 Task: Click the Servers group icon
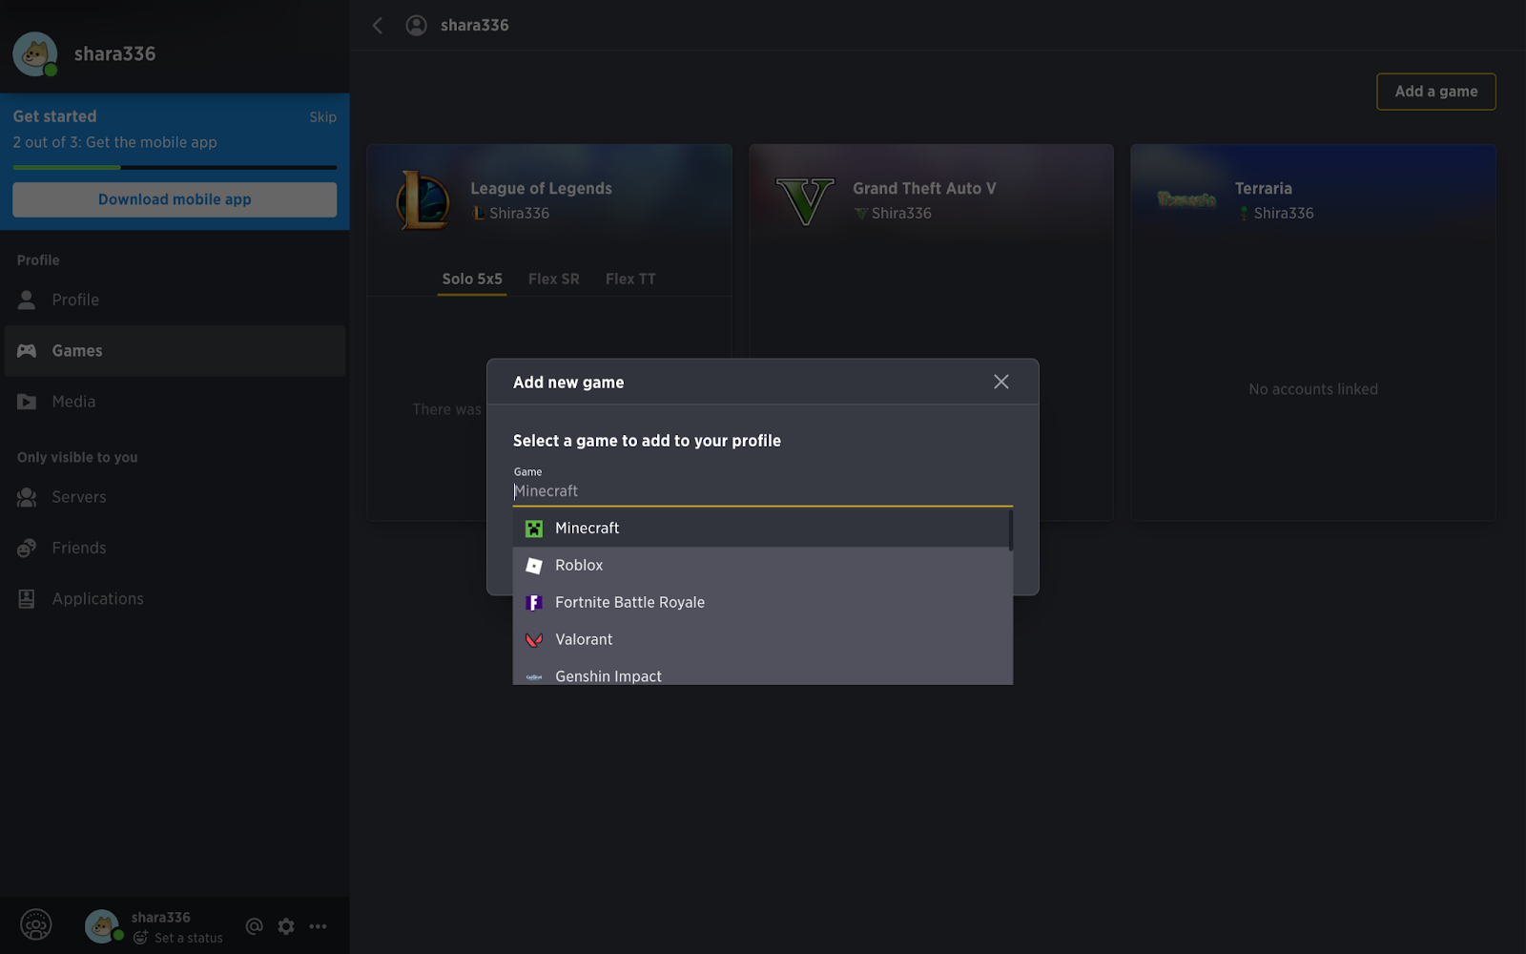point(27,497)
